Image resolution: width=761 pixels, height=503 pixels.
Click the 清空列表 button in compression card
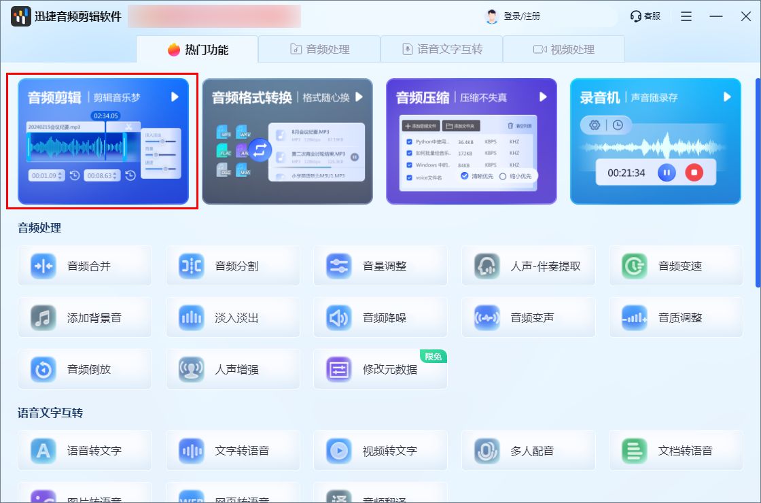[x=520, y=126]
